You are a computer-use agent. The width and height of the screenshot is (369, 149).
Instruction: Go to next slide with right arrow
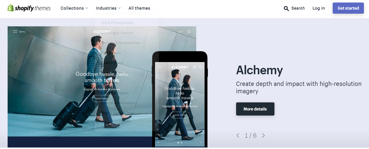coord(263,136)
